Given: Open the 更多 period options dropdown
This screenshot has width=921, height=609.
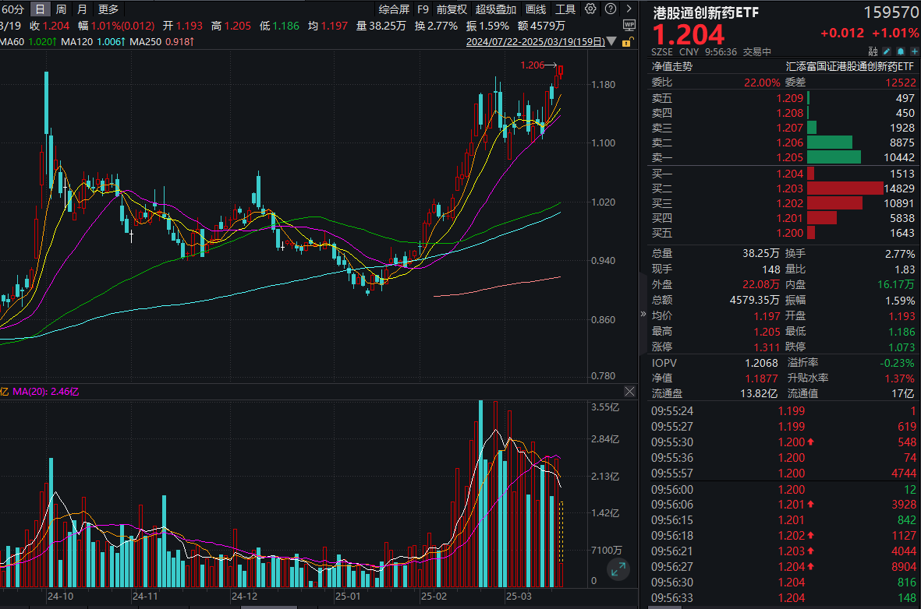Looking at the screenshot, I should pyautogui.click(x=106, y=9).
